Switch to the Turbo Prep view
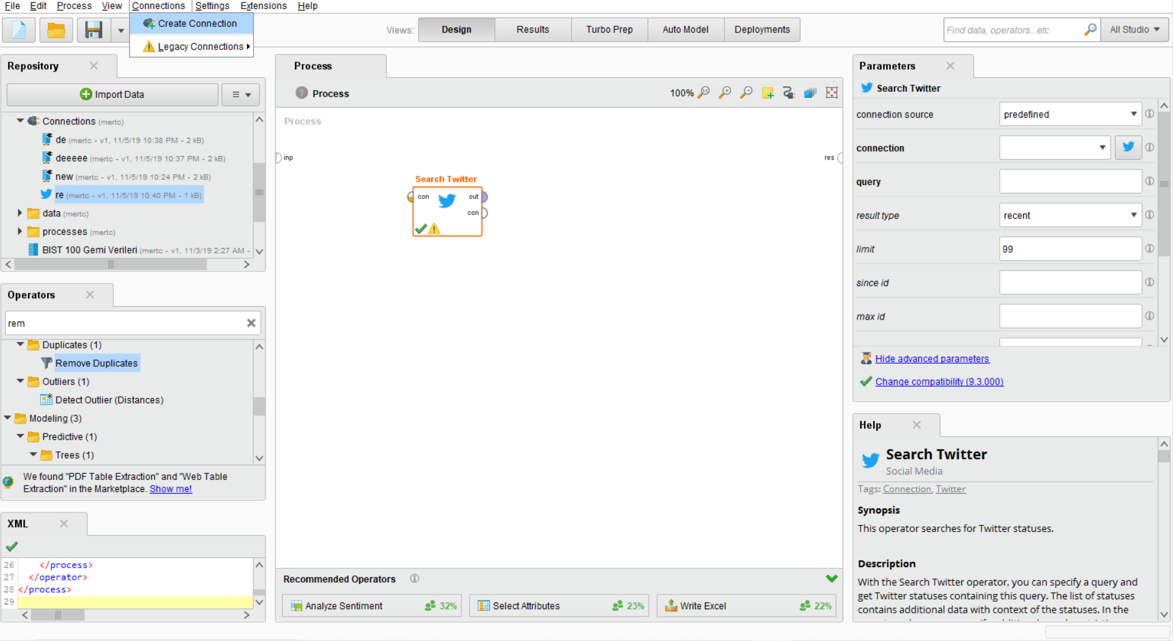 tap(609, 29)
